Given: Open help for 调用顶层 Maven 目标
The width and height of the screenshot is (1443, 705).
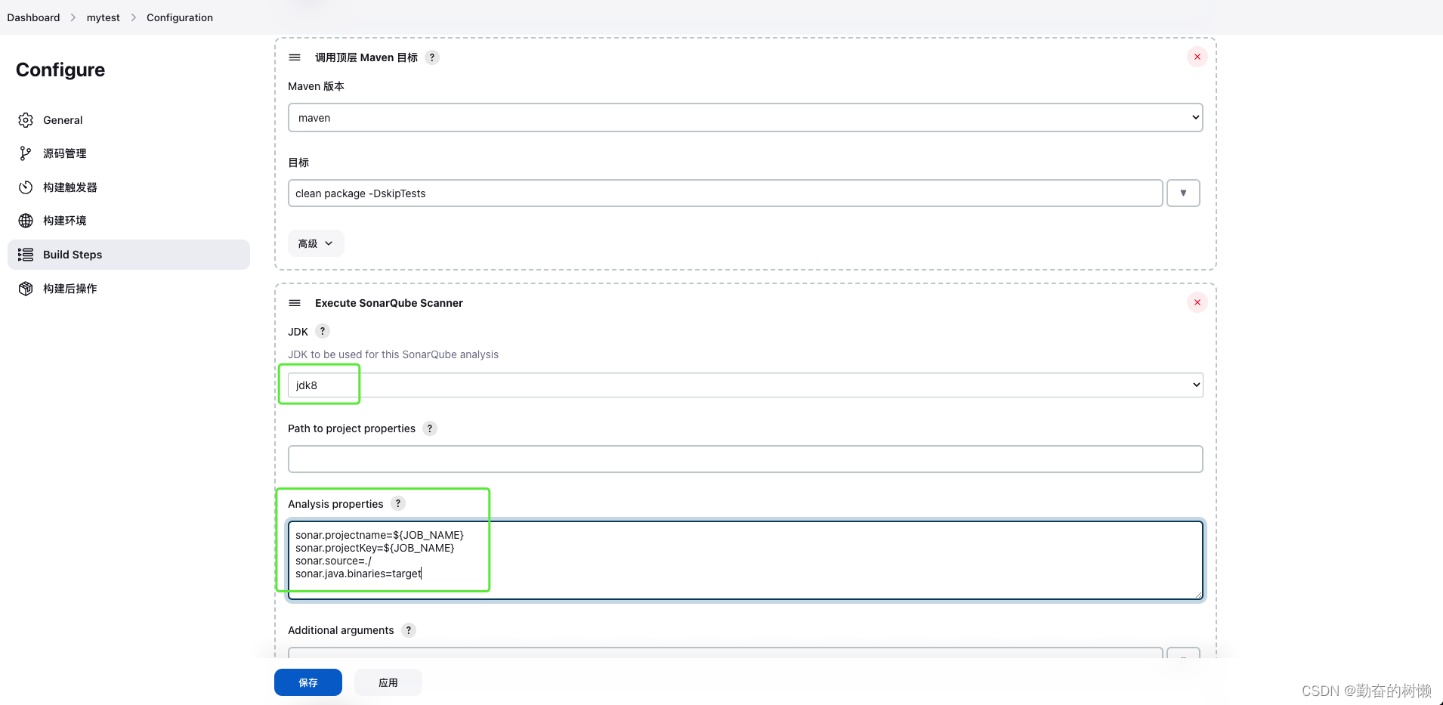Looking at the screenshot, I should [432, 57].
